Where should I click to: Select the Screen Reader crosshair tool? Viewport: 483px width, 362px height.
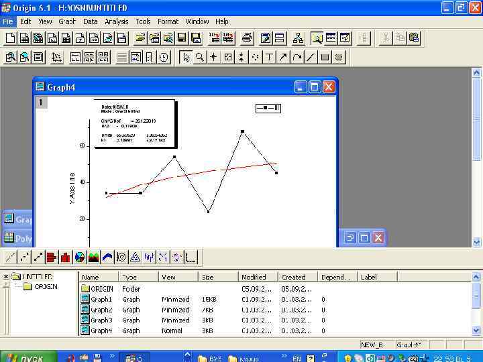(x=213, y=57)
